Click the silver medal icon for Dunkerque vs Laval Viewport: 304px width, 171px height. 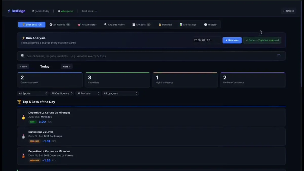click(x=23, y=136)
